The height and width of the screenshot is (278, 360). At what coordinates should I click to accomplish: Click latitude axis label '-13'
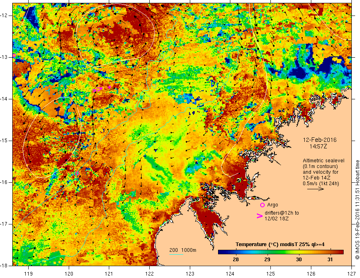[x=4, y=57]
